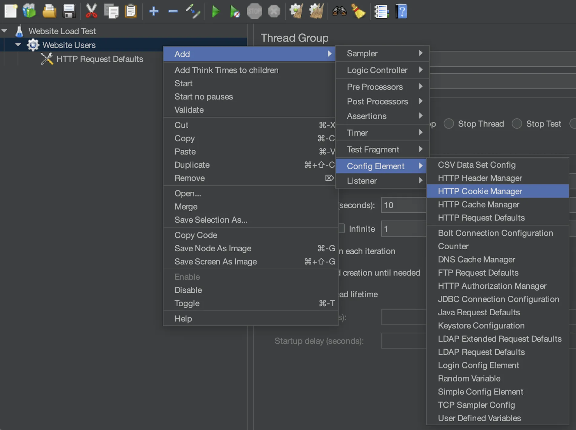Open the Function Helper list icon
The width and height of the screenshot is (576, 430).
(x=381, y=12)
